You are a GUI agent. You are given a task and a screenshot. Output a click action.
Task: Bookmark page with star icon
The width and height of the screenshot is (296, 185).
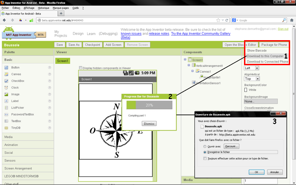tap(218, 20)
